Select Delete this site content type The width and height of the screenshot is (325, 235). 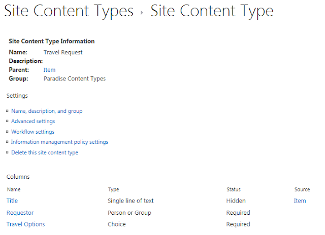45,152
